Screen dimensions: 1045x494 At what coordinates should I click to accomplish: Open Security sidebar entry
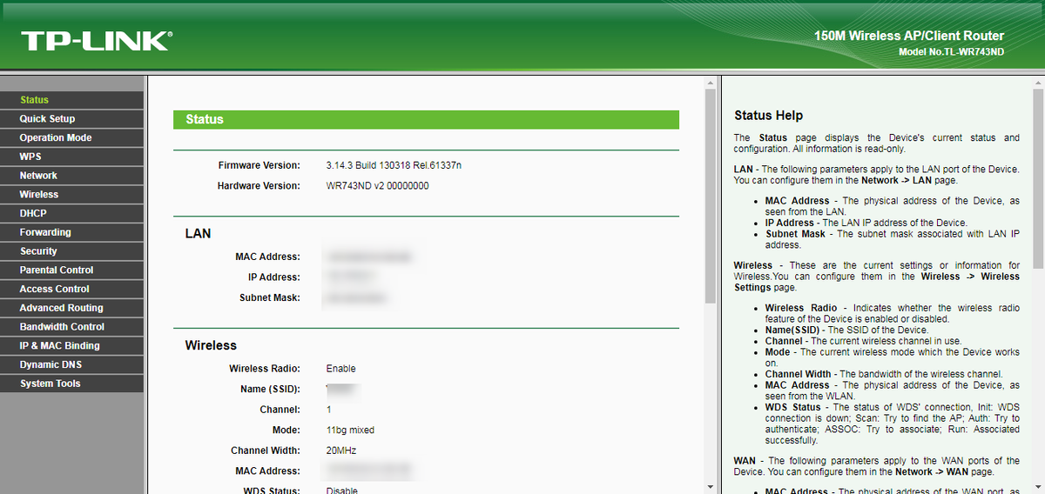pos(71,251)
